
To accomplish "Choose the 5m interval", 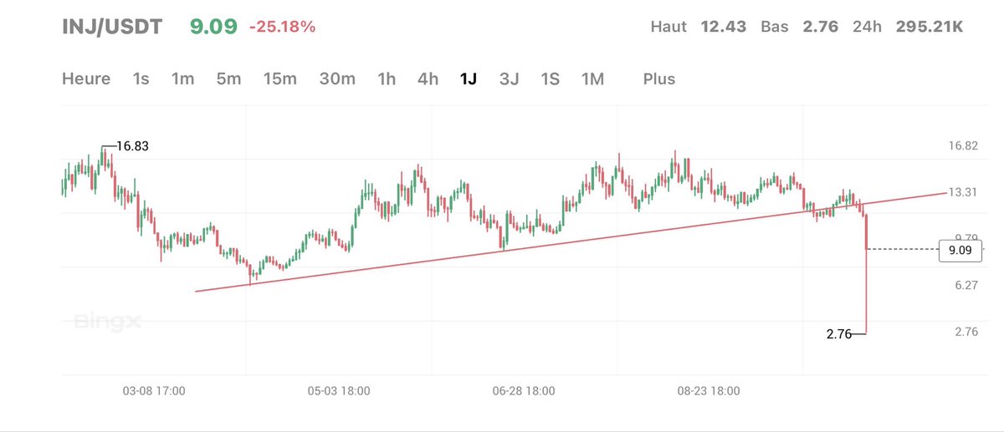I will (x=228, y=79).
